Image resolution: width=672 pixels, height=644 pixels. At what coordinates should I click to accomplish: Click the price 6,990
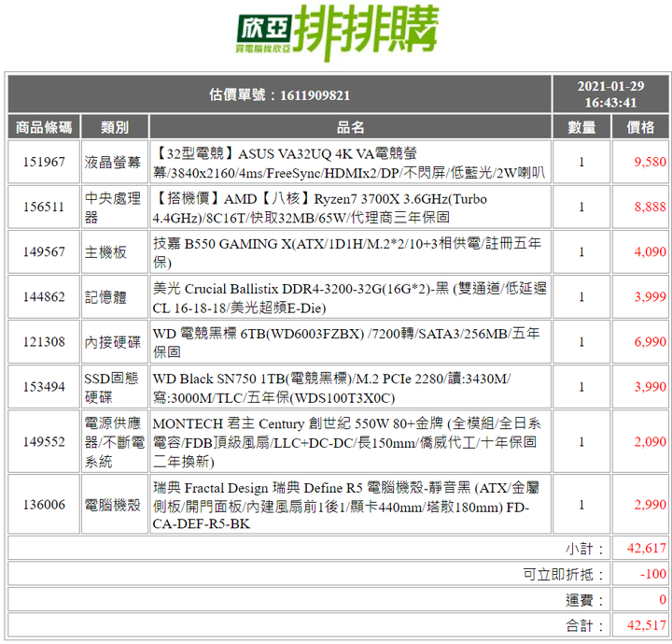point(651,342)
